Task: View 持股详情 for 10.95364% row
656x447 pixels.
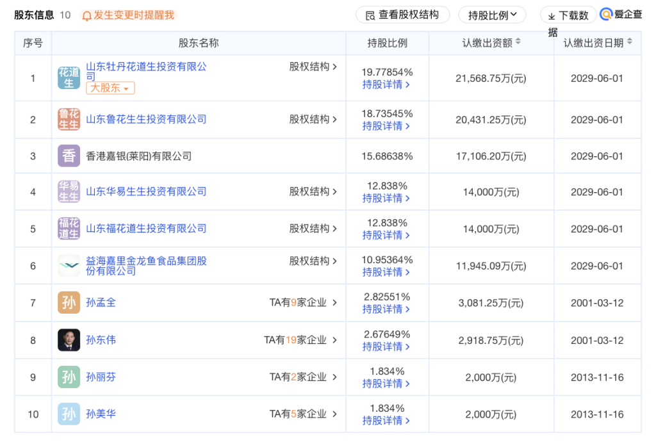Action: click(x=386, y=272)
